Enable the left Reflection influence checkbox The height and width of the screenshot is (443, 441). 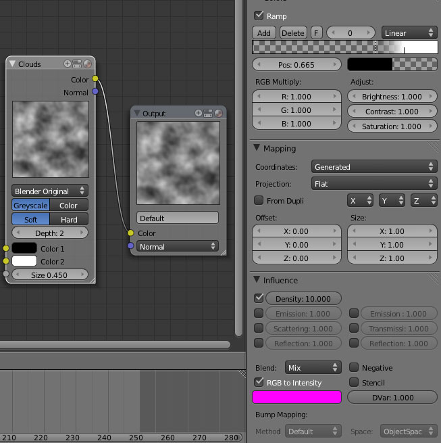point(259,343)
